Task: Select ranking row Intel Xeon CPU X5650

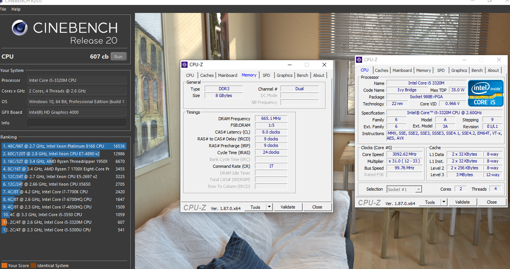Action: tap(64, 184)
